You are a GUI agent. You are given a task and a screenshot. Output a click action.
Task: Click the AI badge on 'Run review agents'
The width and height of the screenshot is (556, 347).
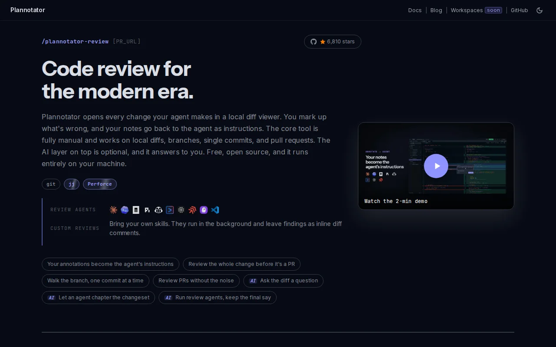(168, 298)
